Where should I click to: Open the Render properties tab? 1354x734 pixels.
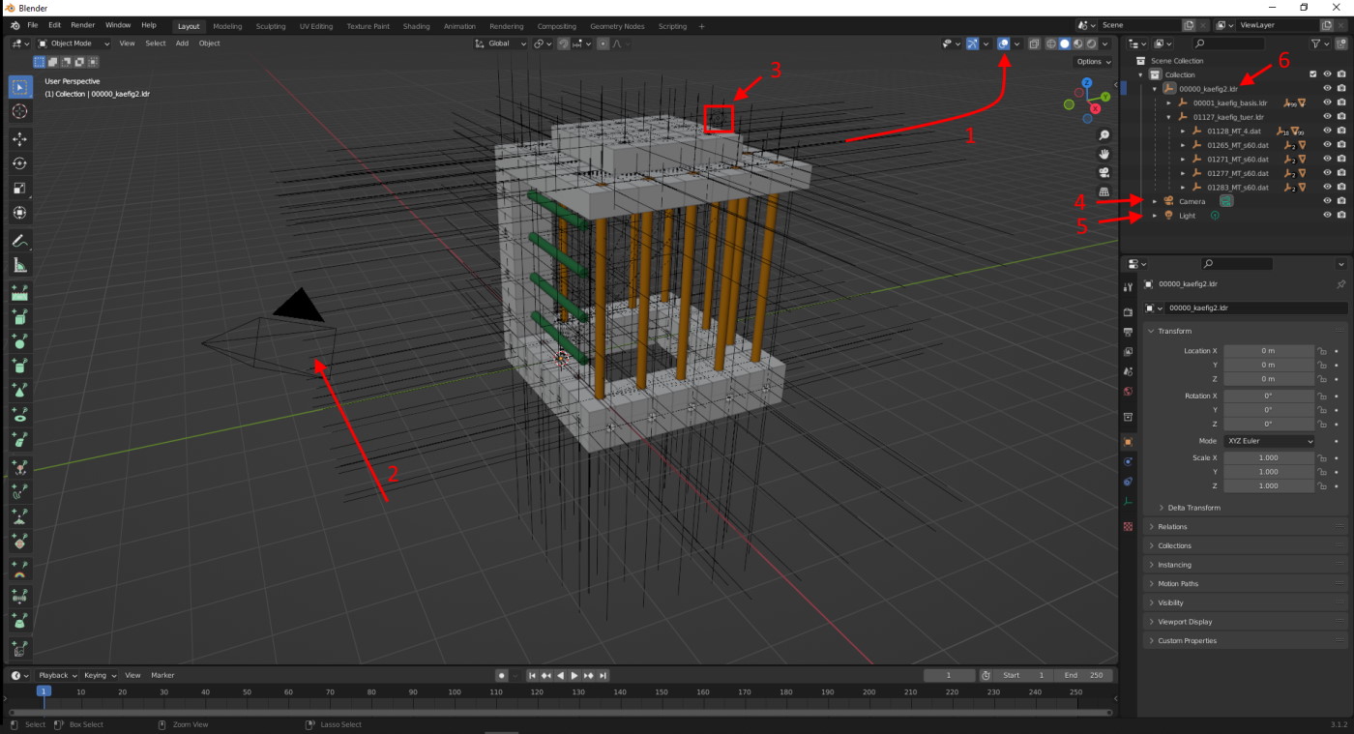(x=1128, y=312)
